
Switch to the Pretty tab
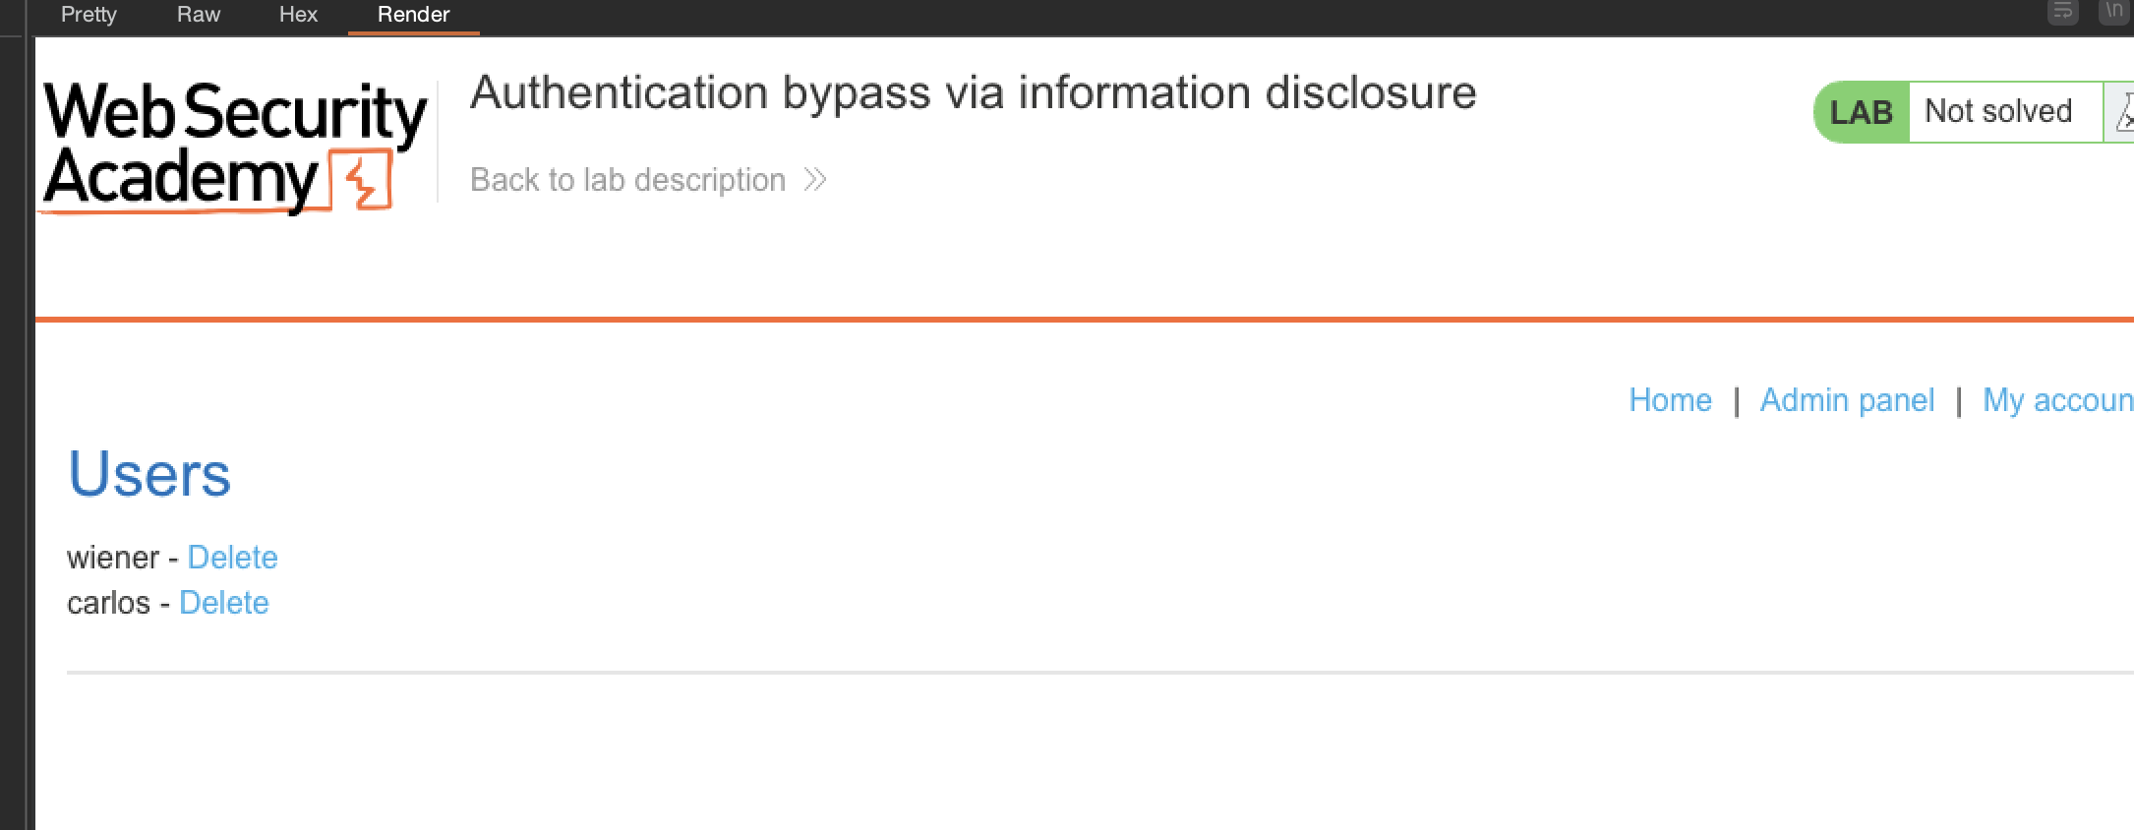coord(89,15)
